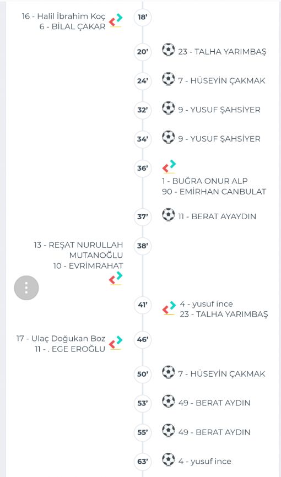Screen dimensions: 281x477
Task: Click the substitution arrows icon at minute 36
Action: coord(169,166)
